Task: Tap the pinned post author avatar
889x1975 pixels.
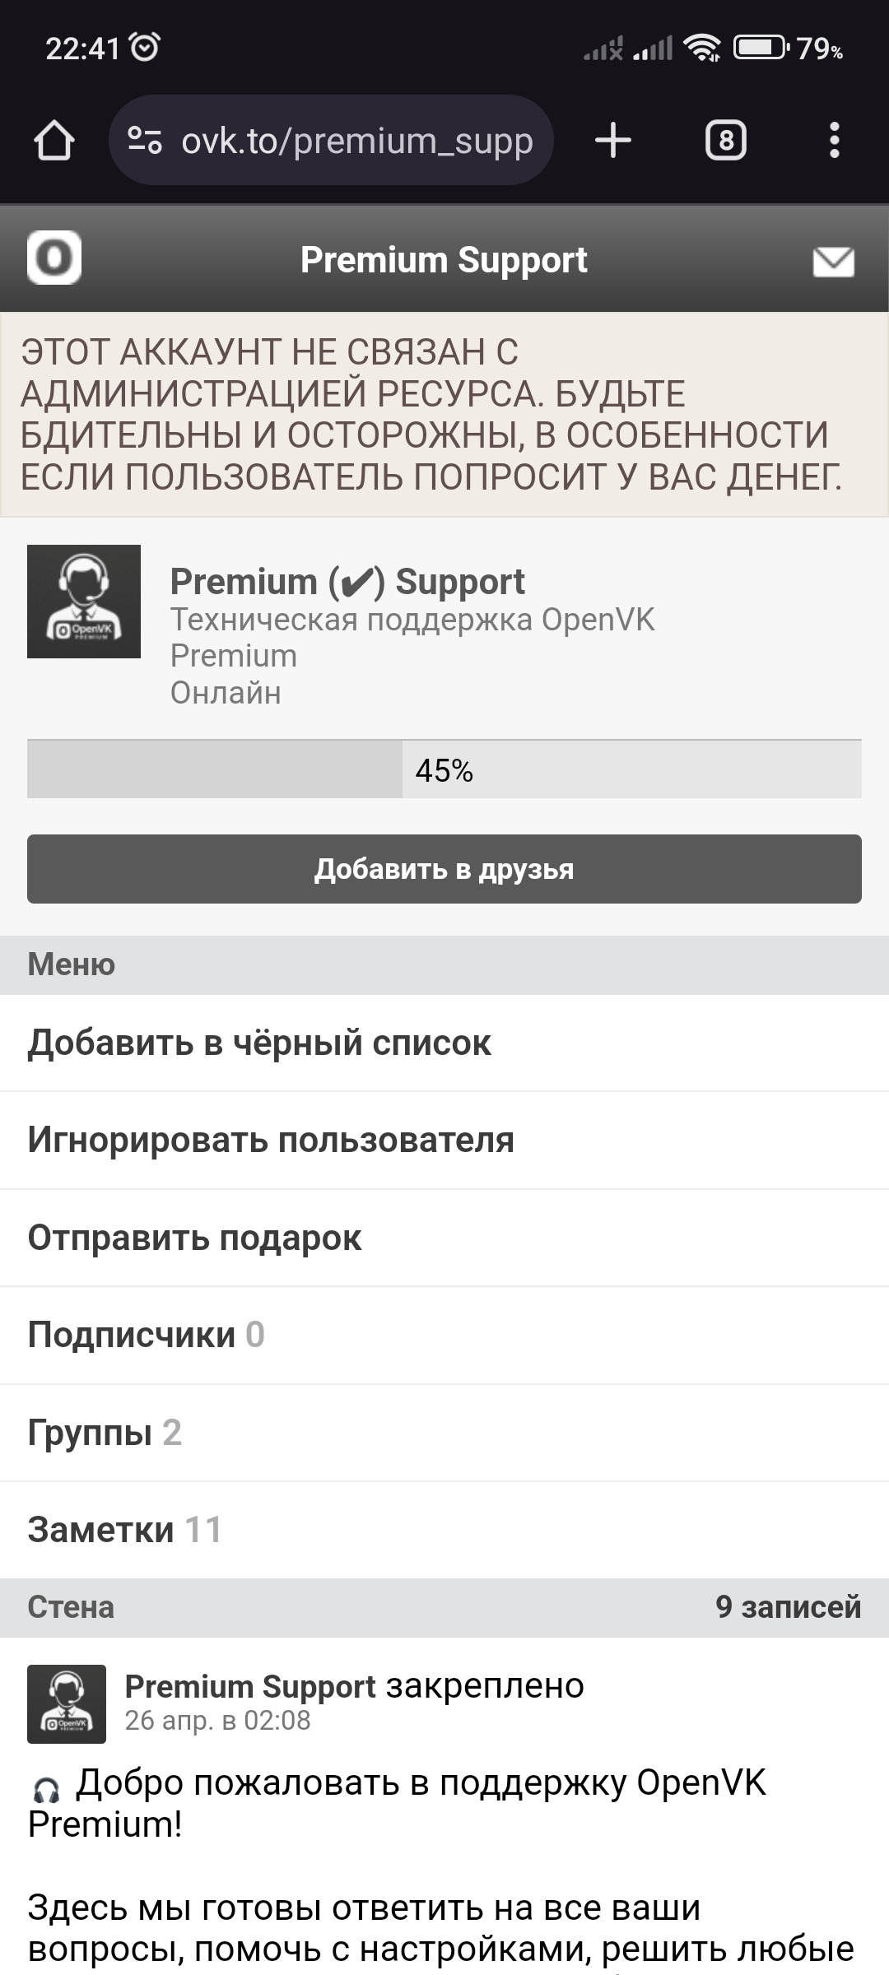Action: click(x=67, y=1704)
